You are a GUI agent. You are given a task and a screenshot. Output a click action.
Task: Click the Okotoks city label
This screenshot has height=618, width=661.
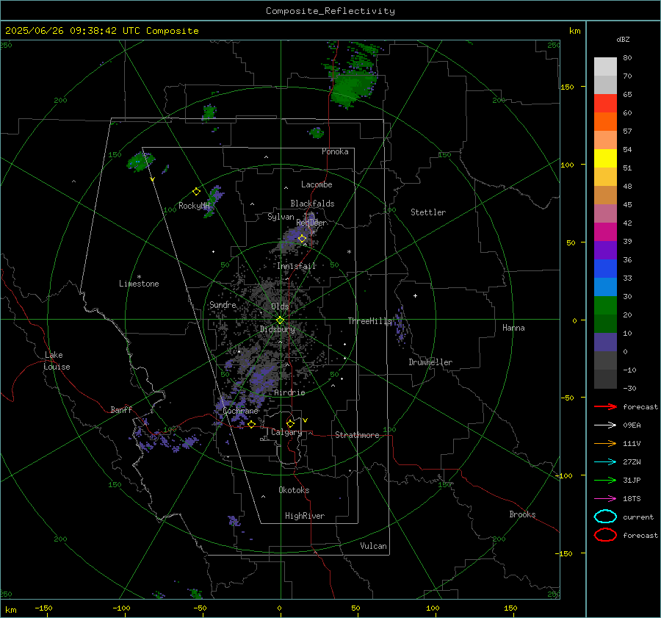click(294, 490)
